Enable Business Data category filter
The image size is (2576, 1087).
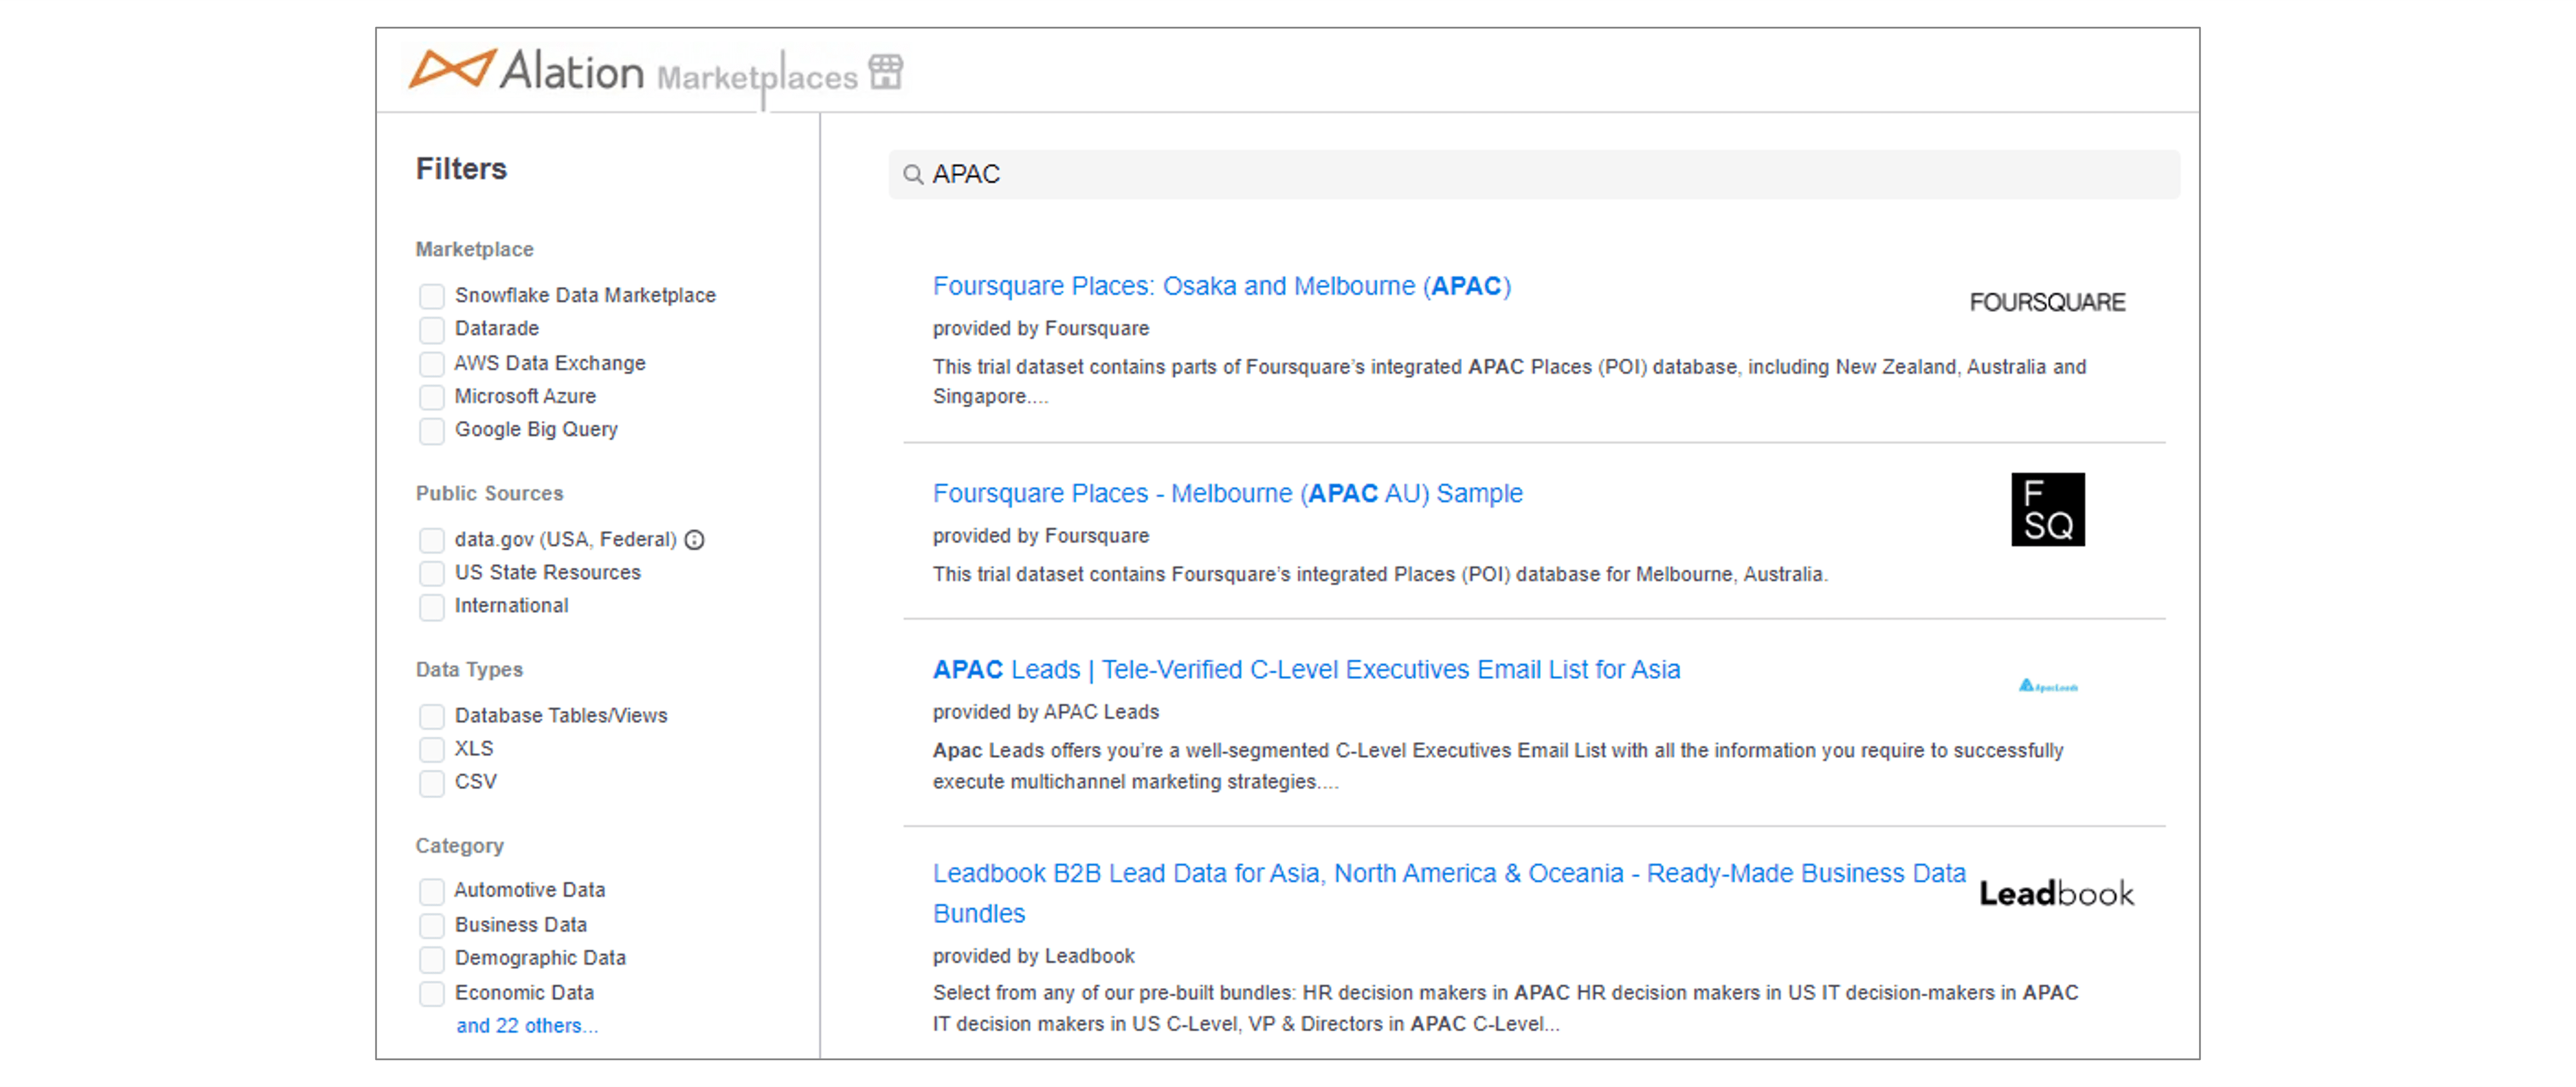(x=431, y=925)
